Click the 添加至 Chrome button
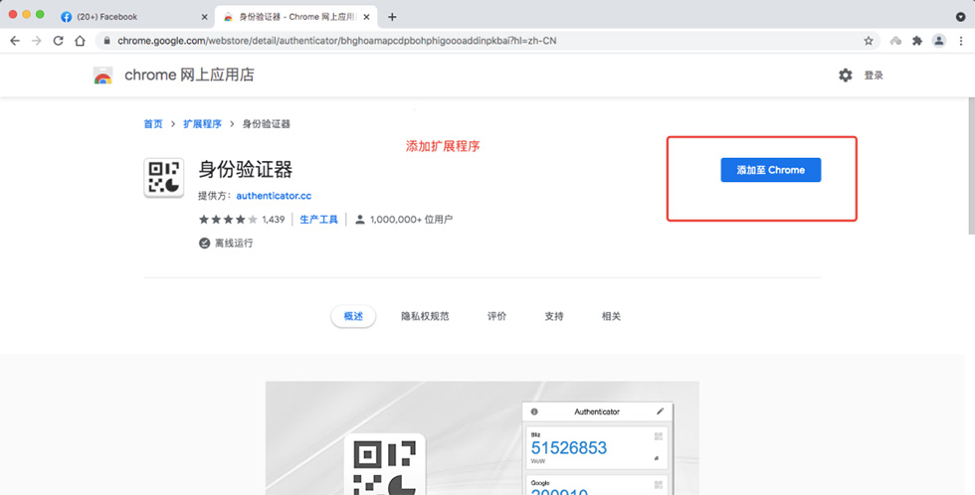The image size is (975, 495). (x=770, y=170)
